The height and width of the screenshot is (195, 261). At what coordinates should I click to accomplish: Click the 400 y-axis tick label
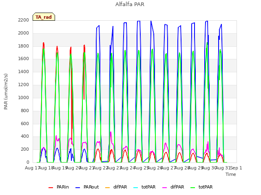[x=25, y=136]
